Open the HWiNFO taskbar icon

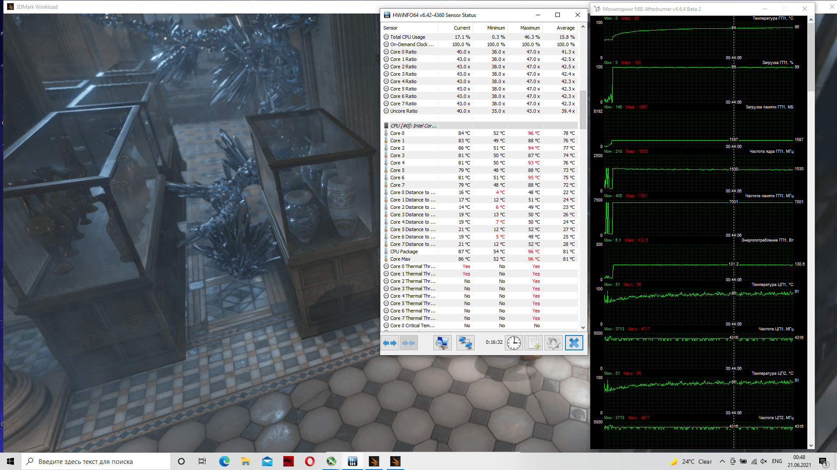coord(353,461)
